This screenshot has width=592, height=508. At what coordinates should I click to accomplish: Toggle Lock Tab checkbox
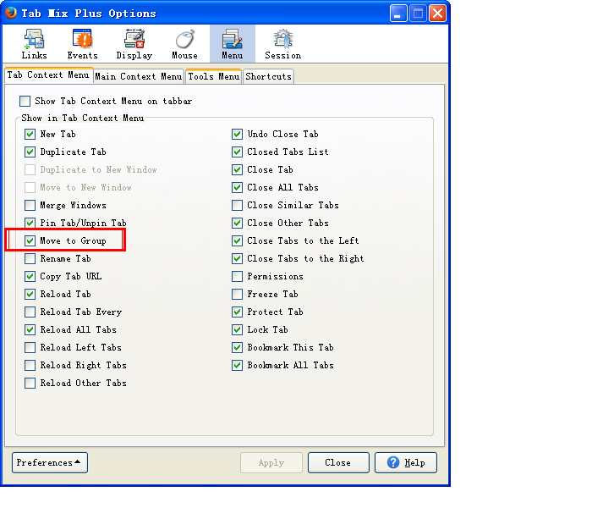point(237,329)
